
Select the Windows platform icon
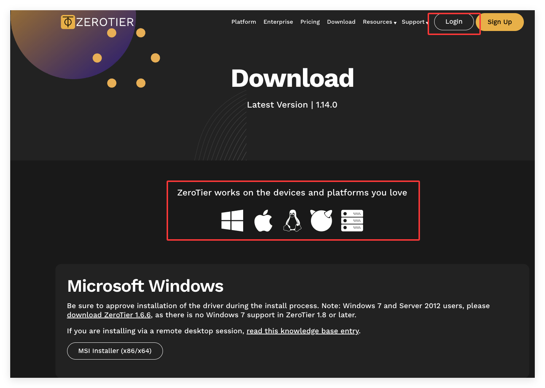click(x=232, y=220)
